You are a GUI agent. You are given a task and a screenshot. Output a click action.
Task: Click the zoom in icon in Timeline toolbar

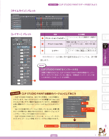(x=34, y=17)
